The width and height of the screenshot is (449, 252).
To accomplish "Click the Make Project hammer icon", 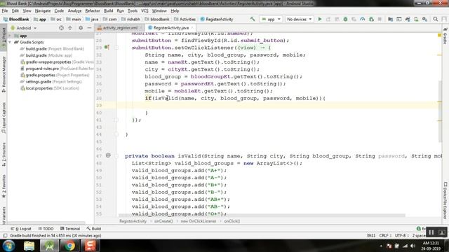I will pyautogui.click(x=253, y=19).
